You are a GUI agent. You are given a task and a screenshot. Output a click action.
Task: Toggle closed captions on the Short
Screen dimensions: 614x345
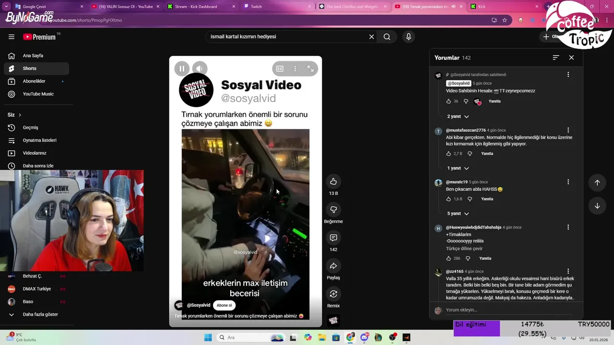tap(280, 69)
